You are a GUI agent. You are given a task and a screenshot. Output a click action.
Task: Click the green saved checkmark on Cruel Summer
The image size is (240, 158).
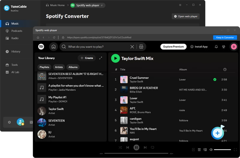[215, 80]
